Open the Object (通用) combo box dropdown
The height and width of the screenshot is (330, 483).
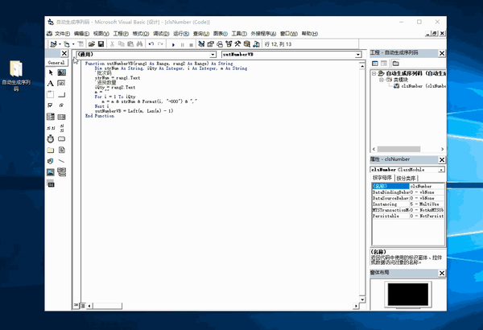pyautogui.click(x=213, y=55)
